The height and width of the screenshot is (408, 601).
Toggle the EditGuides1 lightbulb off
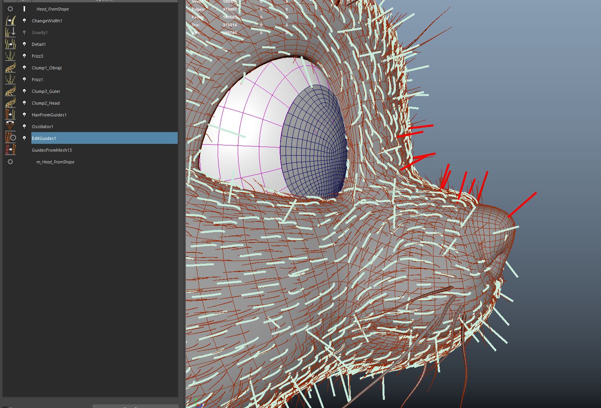coord(24,138)
